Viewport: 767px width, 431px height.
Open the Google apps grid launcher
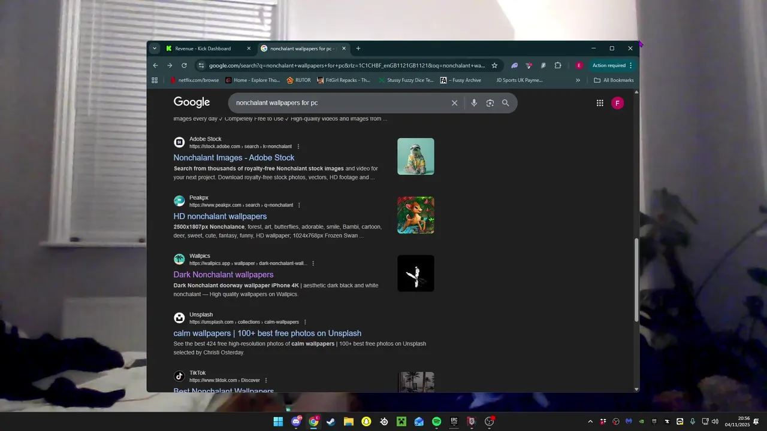point(600,103)
